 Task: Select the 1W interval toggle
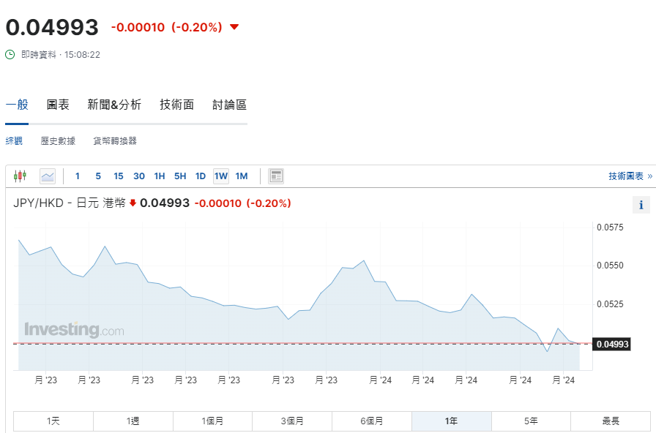[x=221, y=176]
